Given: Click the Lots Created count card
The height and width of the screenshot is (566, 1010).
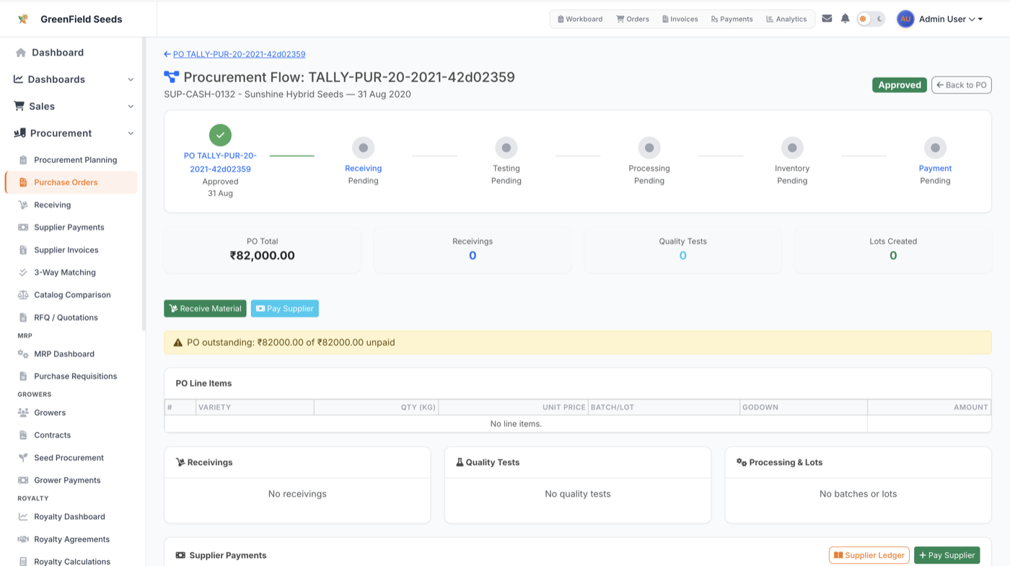Looking at the screenshot, I should tap(893, 249).
